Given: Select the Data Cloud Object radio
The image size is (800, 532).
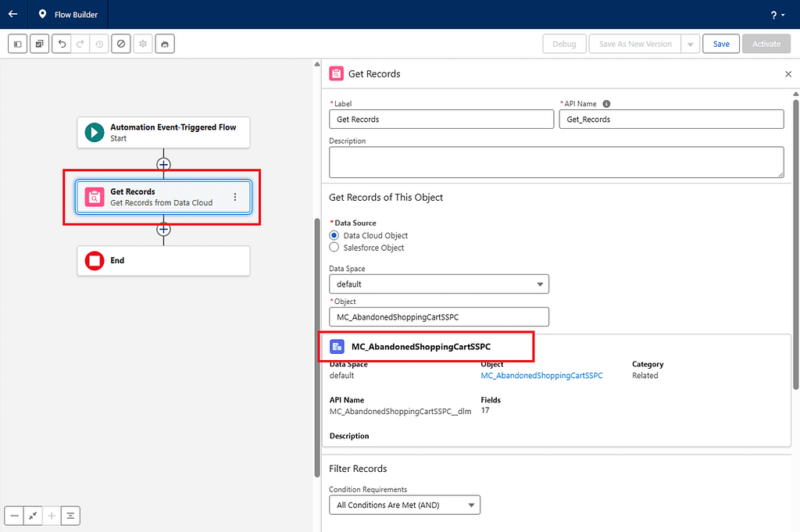Looking at the screenshot, I should 334,235.
